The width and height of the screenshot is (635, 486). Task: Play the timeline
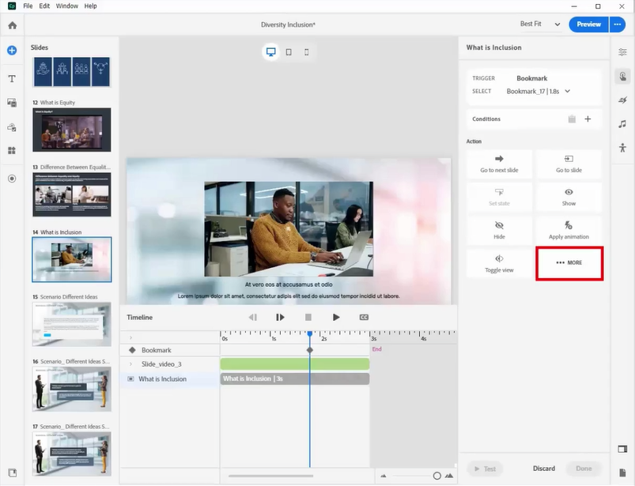pos(336,317)
